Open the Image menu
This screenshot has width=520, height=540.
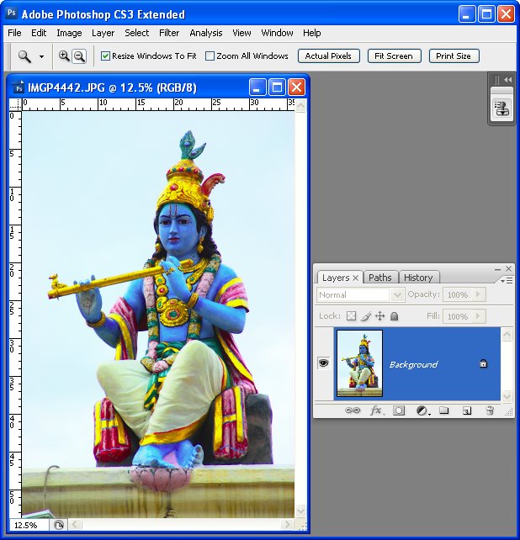(x=69, y=33)
